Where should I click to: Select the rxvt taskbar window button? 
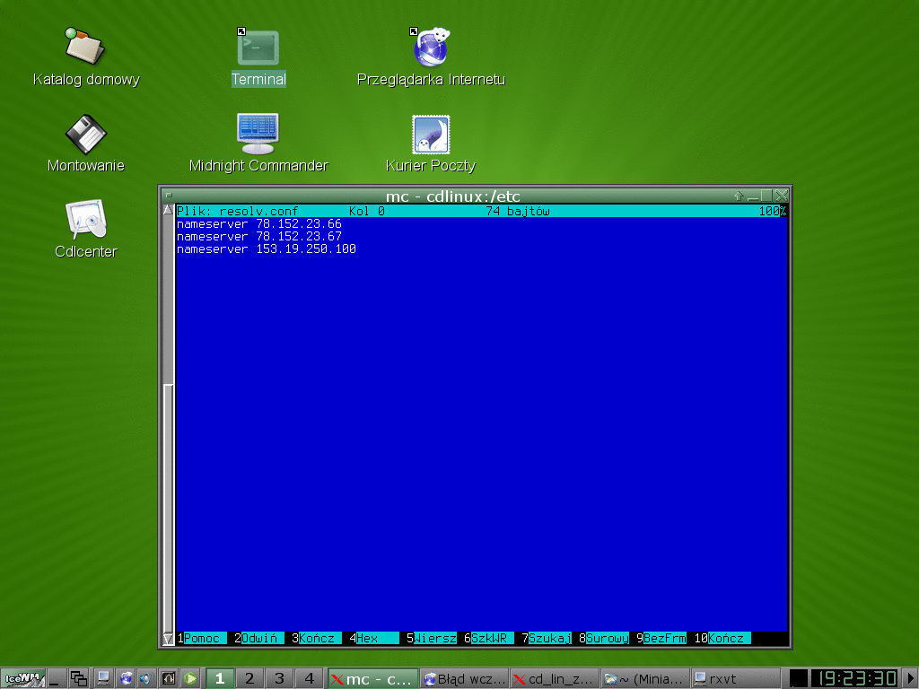736,679
